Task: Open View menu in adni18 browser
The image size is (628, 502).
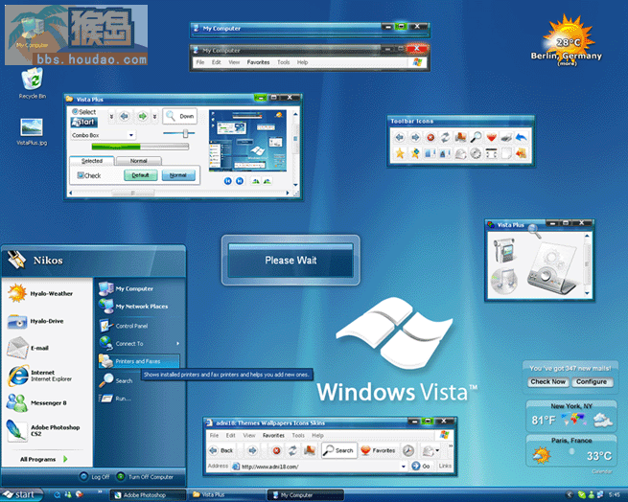Action: (248, 435)
